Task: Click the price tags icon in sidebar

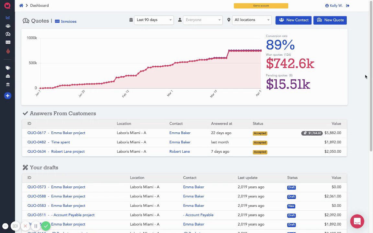Action: pyautogui.click(x=8, y=68)
